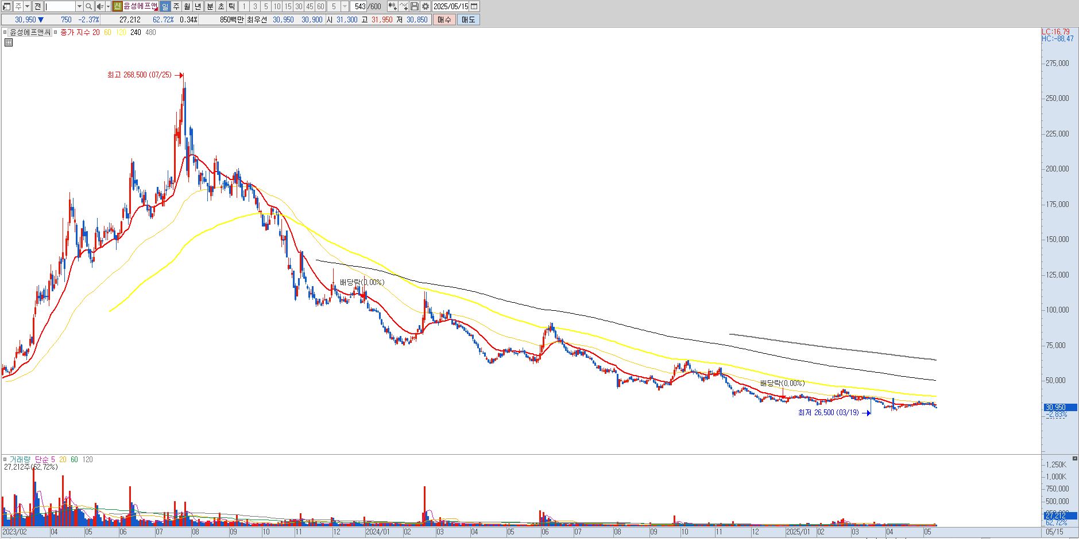Expand the 주 market type dropdown arrow

point(27,6)
